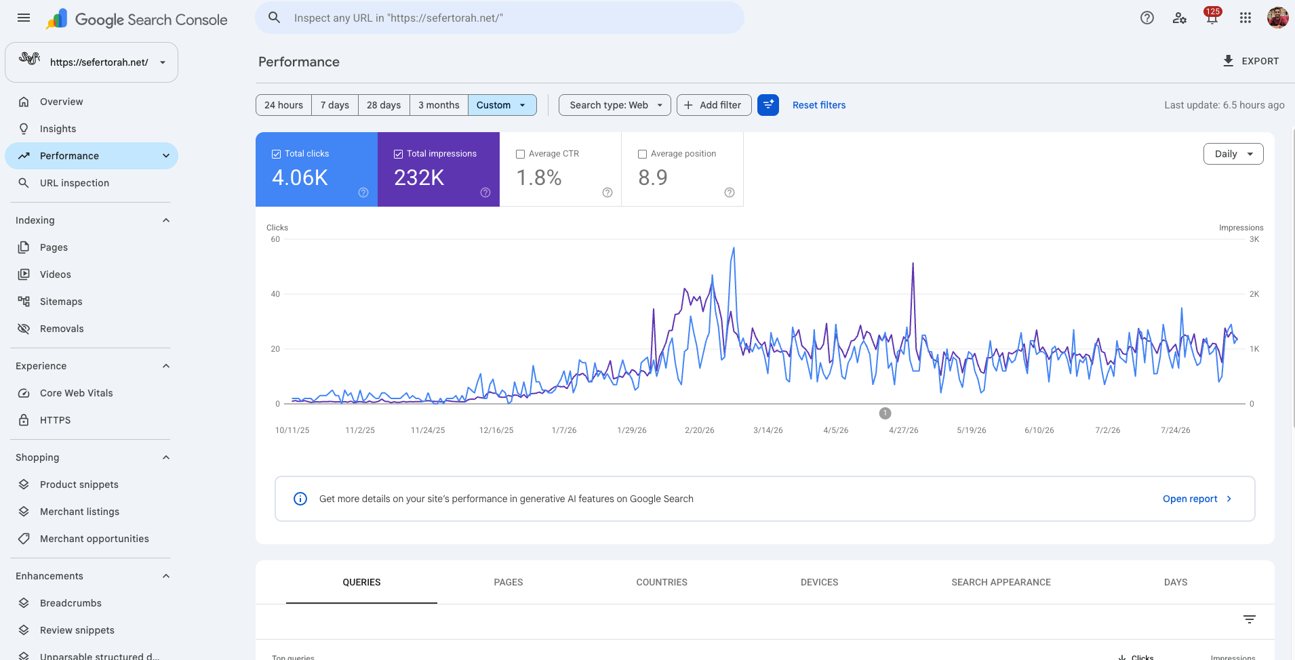This screenshot has height=660, width=1295.
Task: Click the Product snippets layers icon
Action: (x=24, y=484)
